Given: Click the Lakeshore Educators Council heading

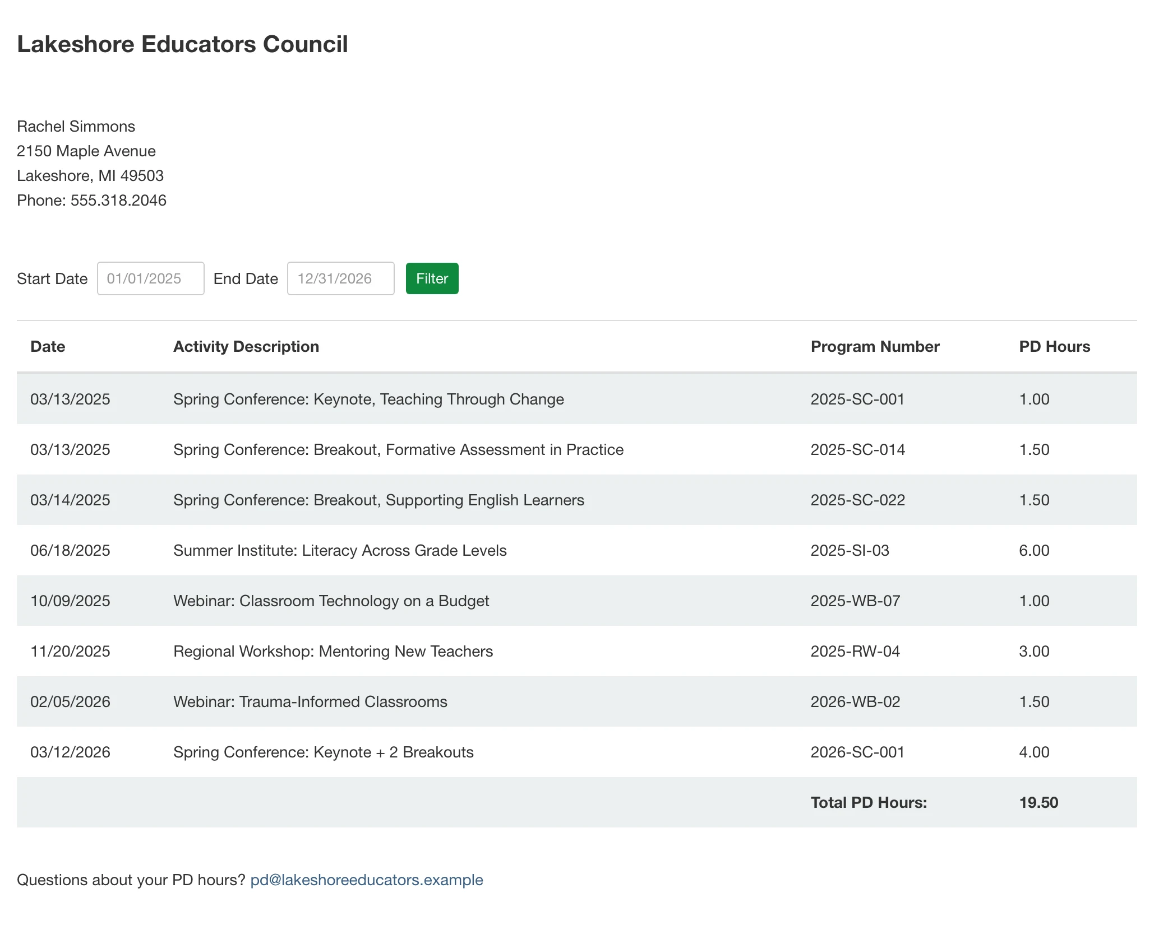Looking at the screenshot, I should 183,44.
